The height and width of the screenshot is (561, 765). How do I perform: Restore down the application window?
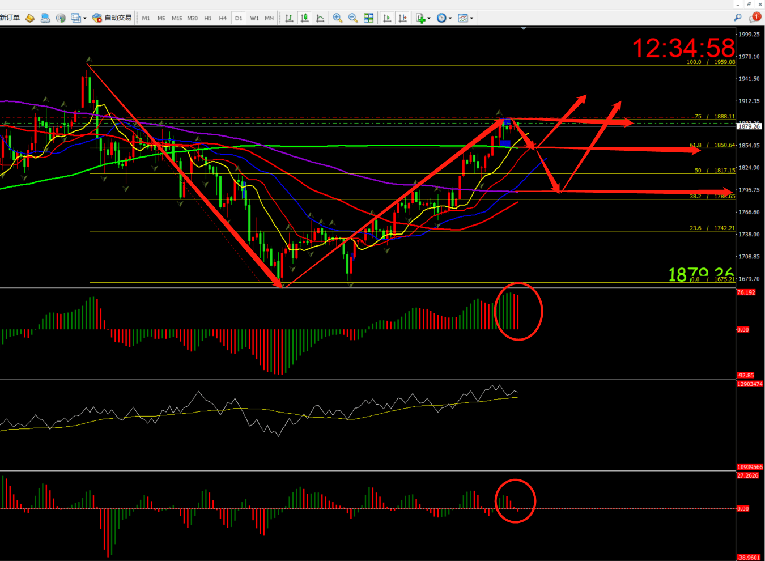click(749, 4)
